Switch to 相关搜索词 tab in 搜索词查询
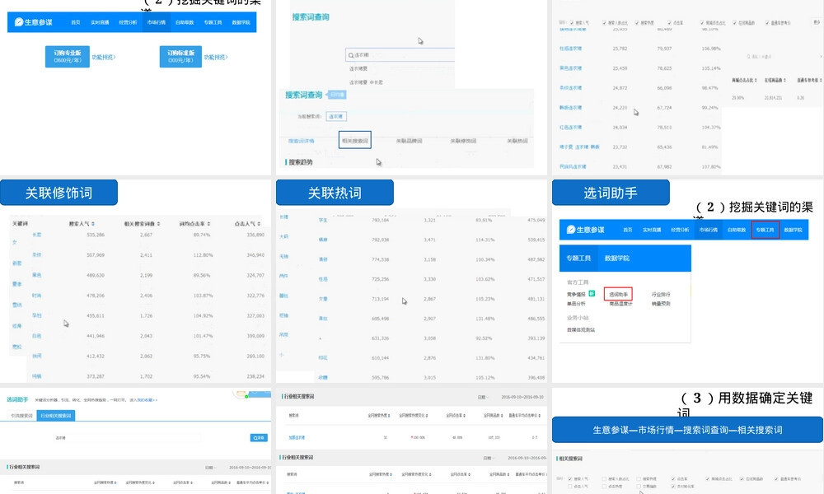The height and width of the screenshot is (494, 824). tap(354, 140)
